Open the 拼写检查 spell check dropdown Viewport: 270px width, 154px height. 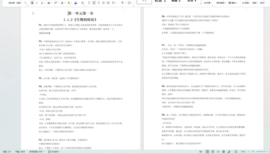pos(37,151)
